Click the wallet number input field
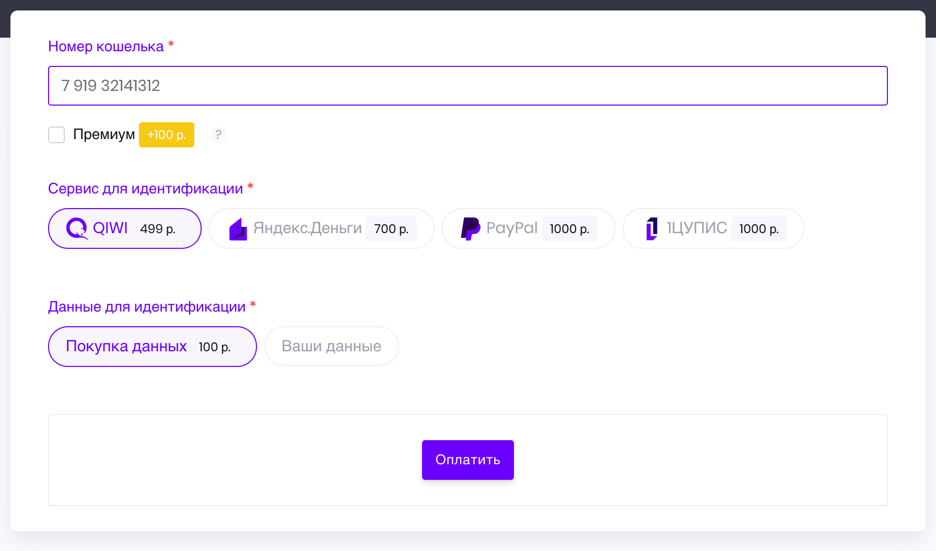The width and height of the screenshot is (936, 551). click(x=467, y=86)
